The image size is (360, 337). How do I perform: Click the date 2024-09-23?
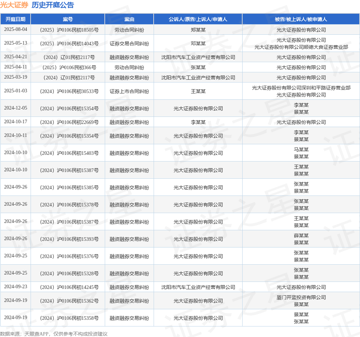(x=15, y=287)
